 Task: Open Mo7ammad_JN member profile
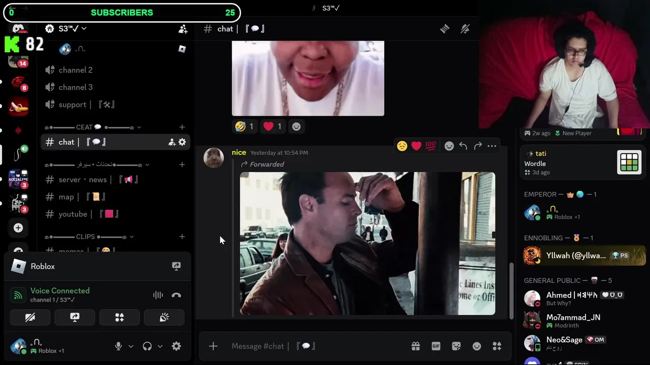point(583,321)
